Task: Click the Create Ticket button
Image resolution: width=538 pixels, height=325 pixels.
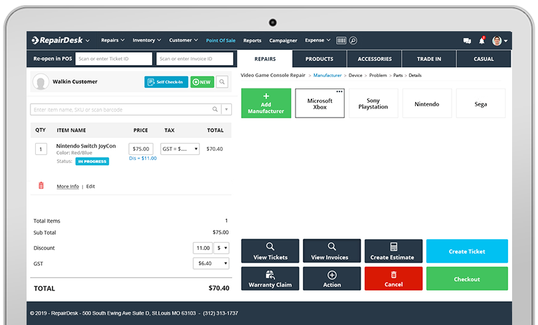Action: click(x=467, y=251)
